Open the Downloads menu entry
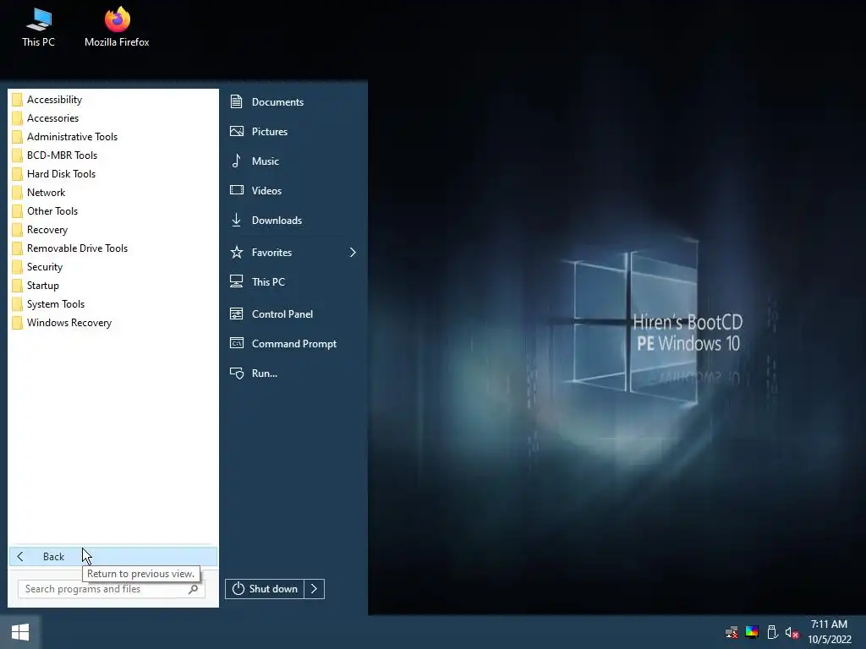Screen dimensions: 866x649 click(x=293, y=221)
